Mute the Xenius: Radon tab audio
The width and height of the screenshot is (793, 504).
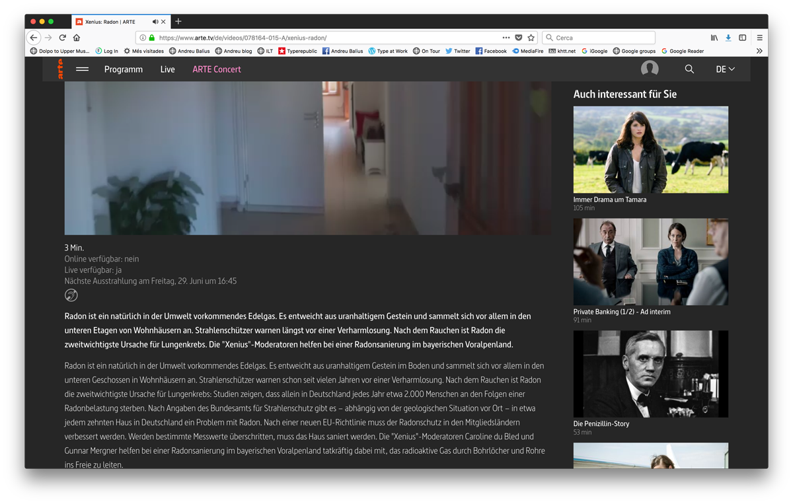(x=155, y=22)
